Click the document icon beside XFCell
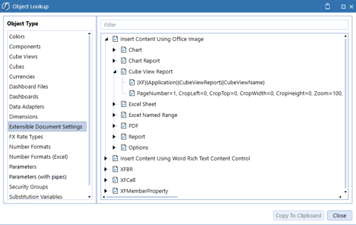Screen dimensions: 356x225 pos(116,180)
